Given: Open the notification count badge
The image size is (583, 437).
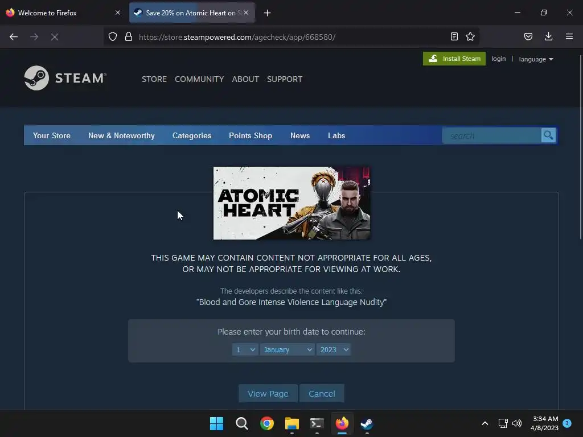Looking at the screenshot, I should point(567,423).
